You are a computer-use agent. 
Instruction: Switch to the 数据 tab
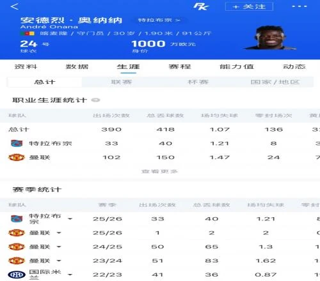77,66
